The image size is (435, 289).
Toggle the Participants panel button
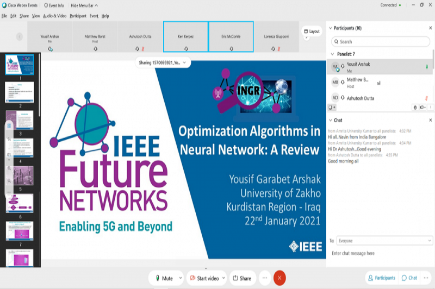[381, 278]
